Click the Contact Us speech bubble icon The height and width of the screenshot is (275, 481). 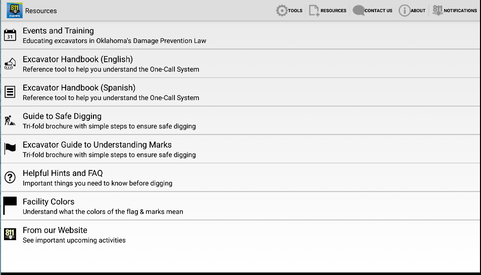358,11
